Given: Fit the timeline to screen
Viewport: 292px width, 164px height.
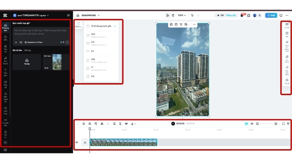Looking at the screenshot, I should (x=283, y=124).
